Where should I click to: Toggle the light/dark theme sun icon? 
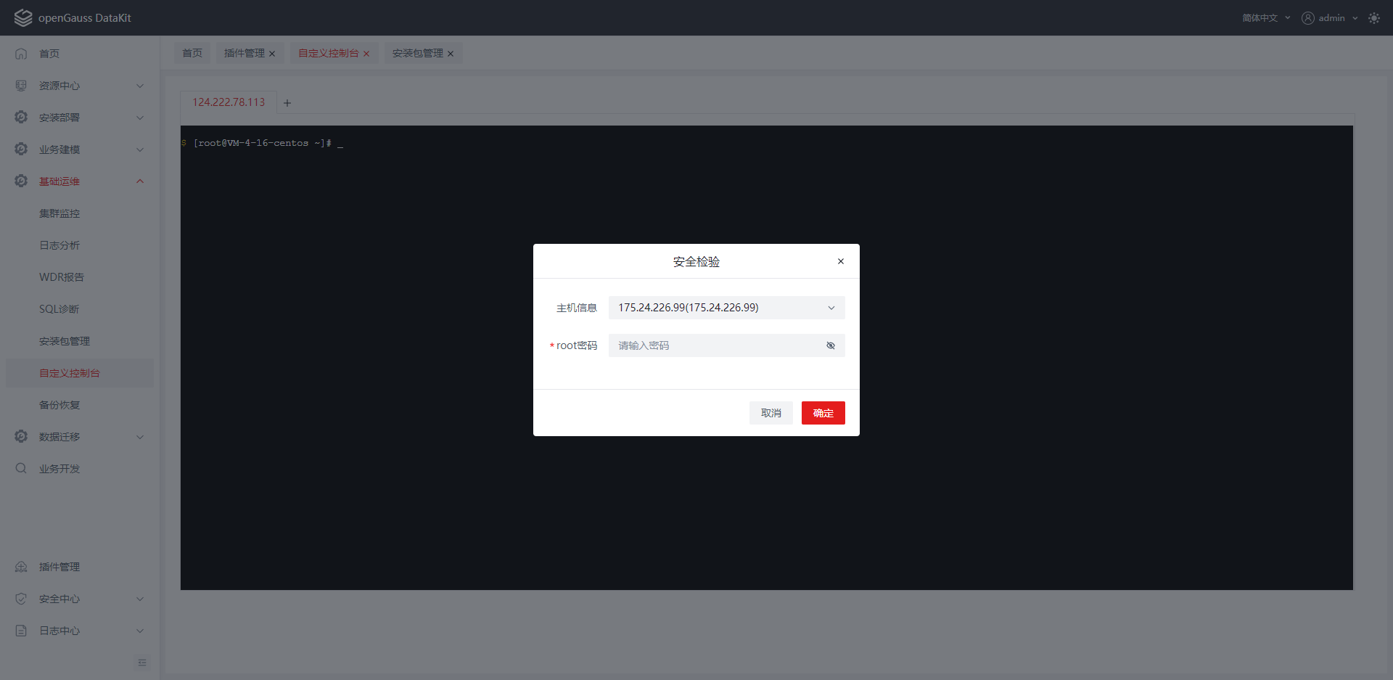tap(1373, 18)
